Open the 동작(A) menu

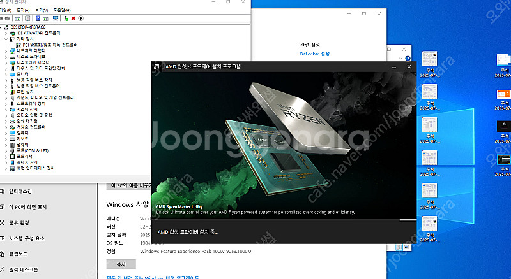tap(23, 10)
